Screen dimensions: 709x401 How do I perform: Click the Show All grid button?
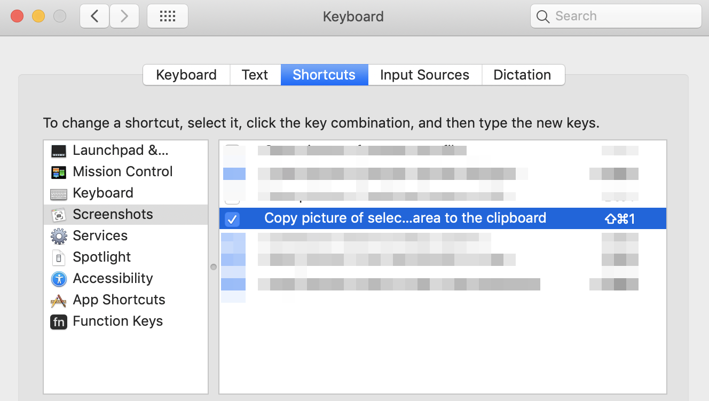[168, 17]
